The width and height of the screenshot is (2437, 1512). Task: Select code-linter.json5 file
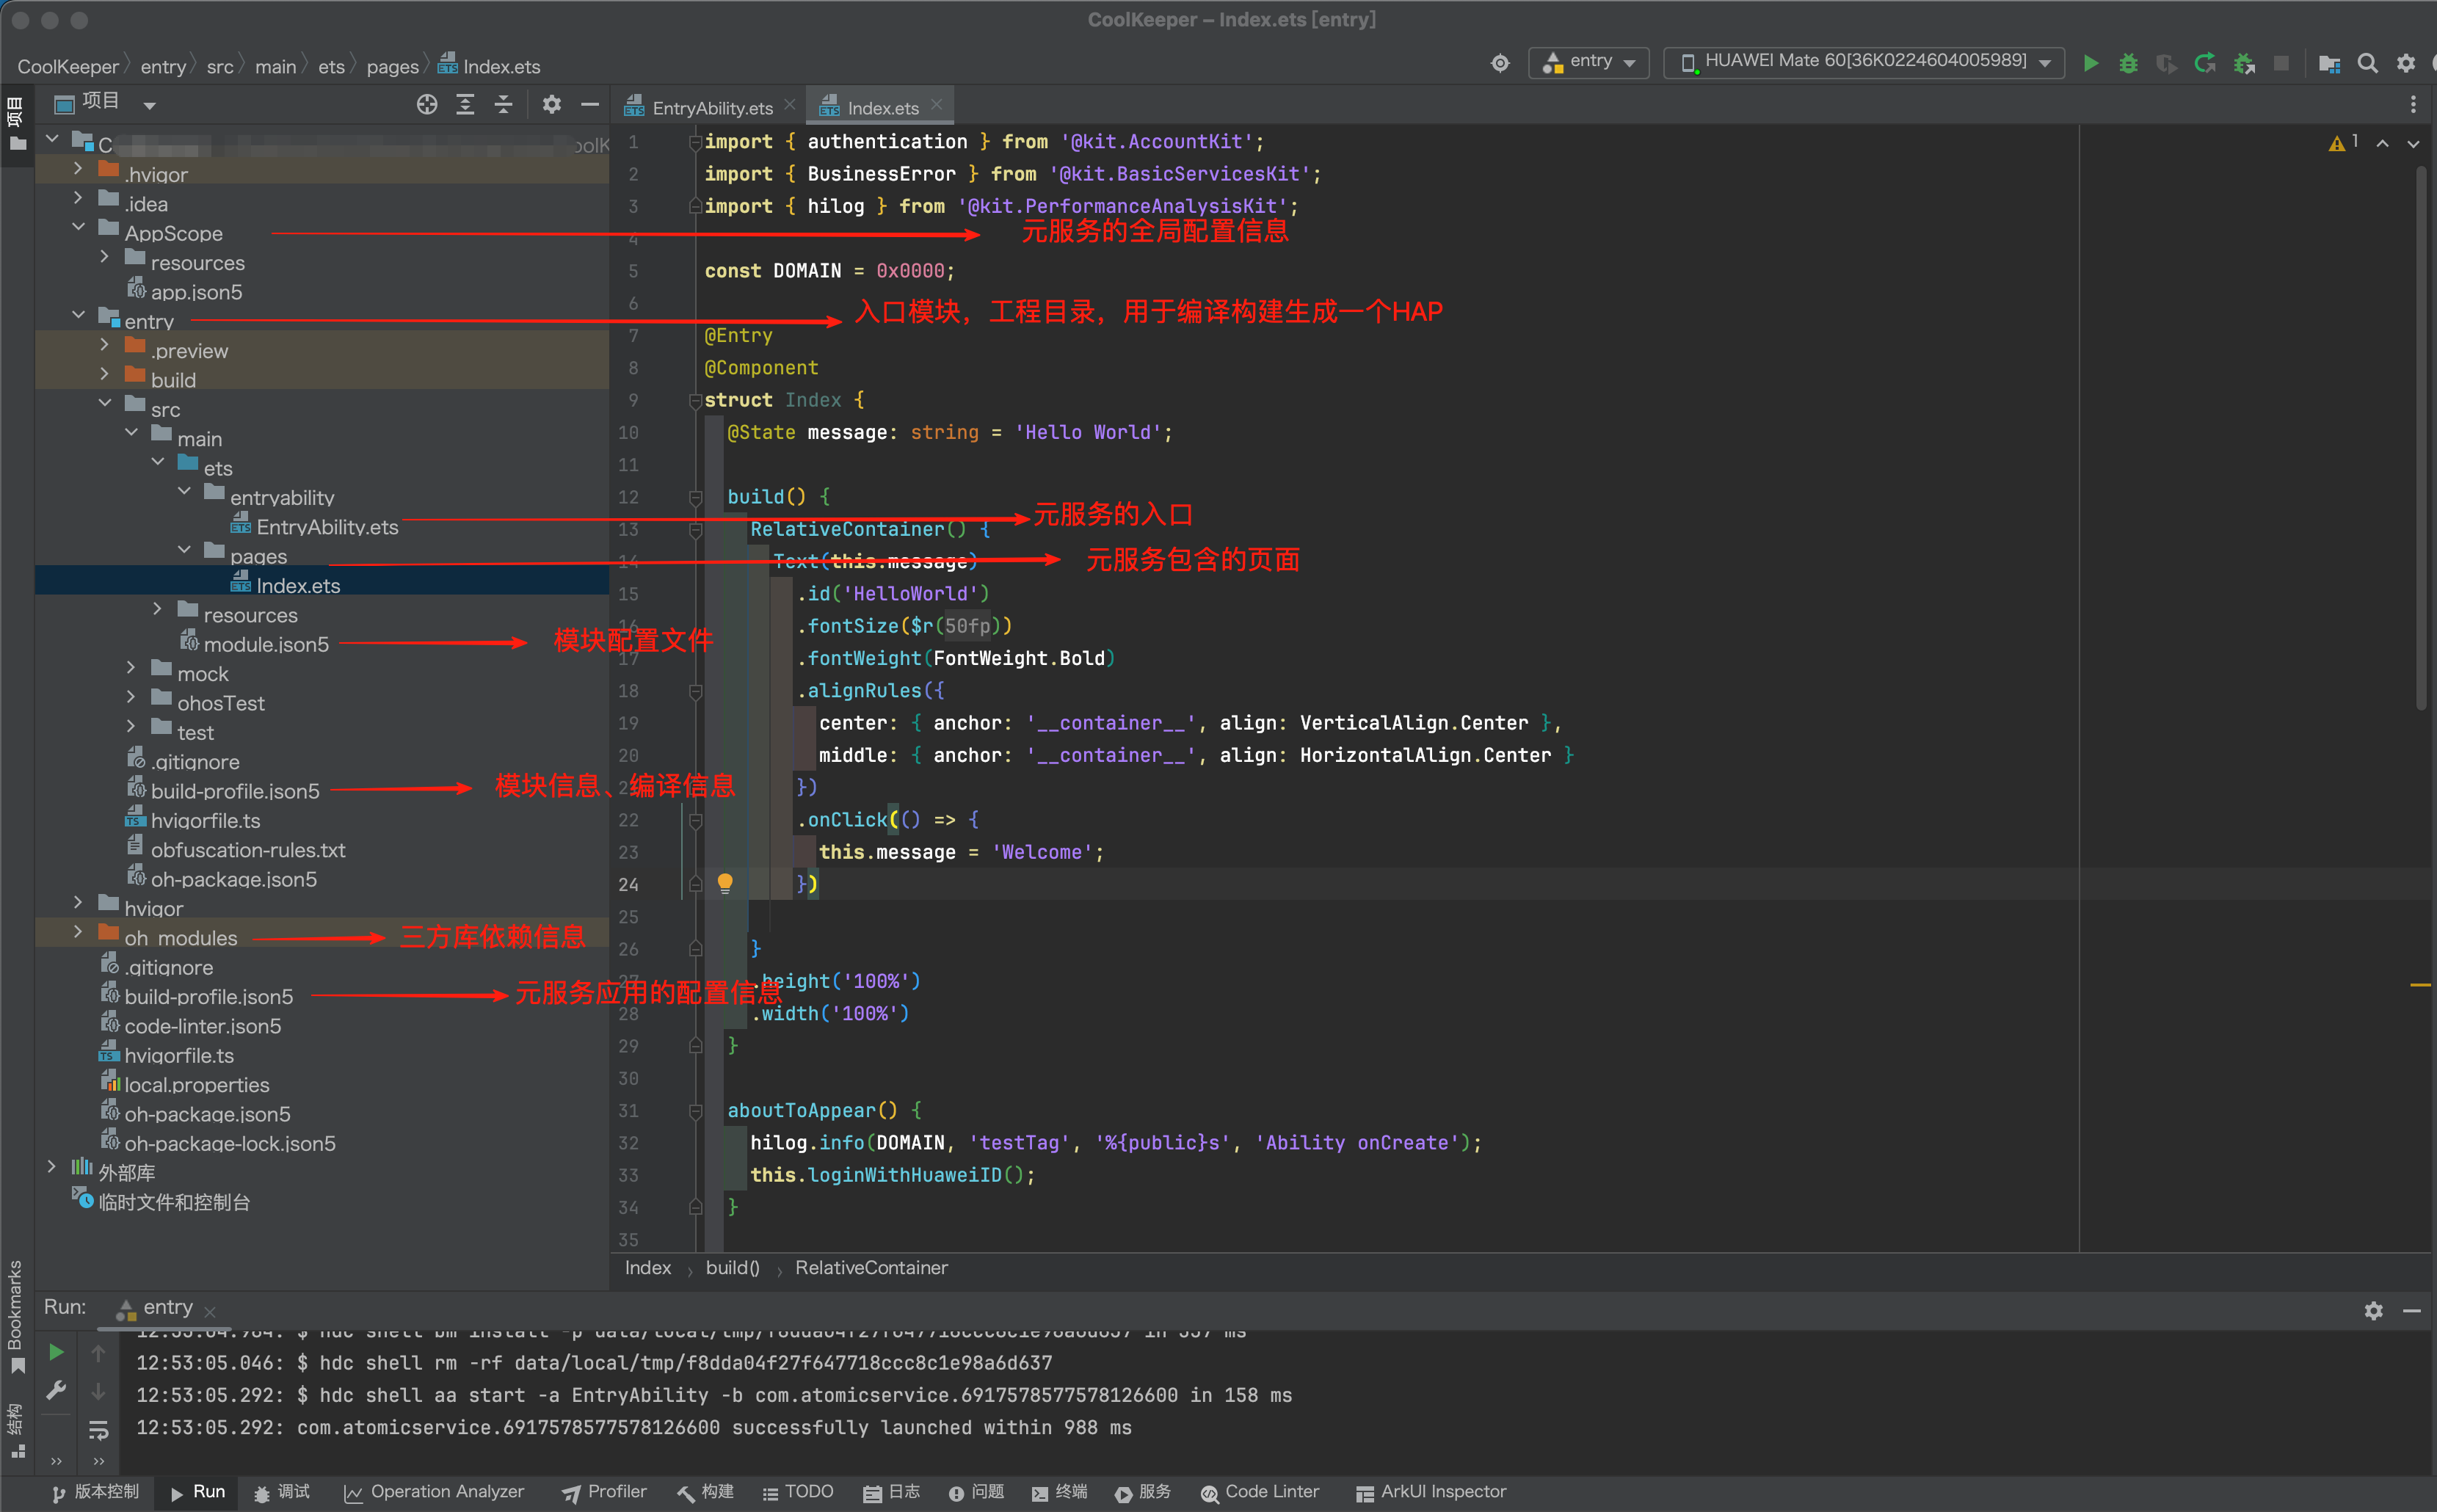pyautogui.click(x=202, y=1026)
